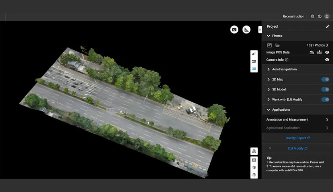Disable the 3D Model switch
This screenshot has height=192, width=333.
click(x=325, y=89)
